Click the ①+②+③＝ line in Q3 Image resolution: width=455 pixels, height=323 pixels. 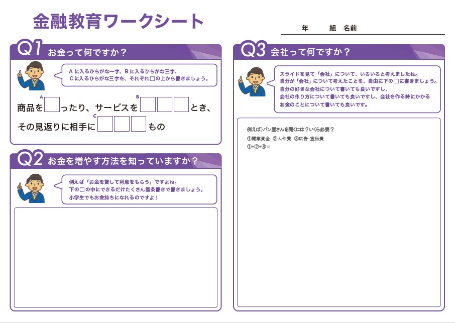[x=259, y=147]
